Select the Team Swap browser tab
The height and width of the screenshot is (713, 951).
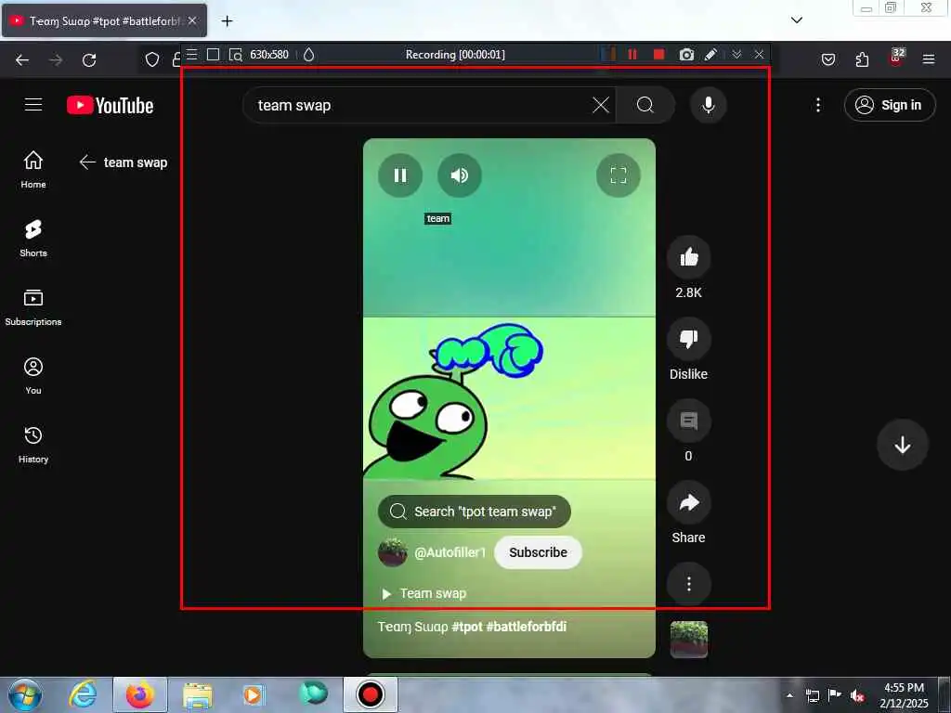pos(104,21)
